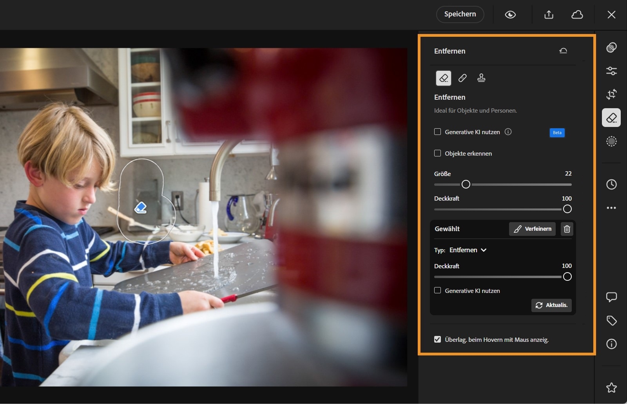Open the share/export upload icon
The width and height of the screenshot is (627, 404).
549,15
